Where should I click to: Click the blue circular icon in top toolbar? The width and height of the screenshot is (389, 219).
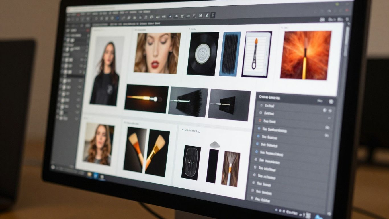[118, 18]
